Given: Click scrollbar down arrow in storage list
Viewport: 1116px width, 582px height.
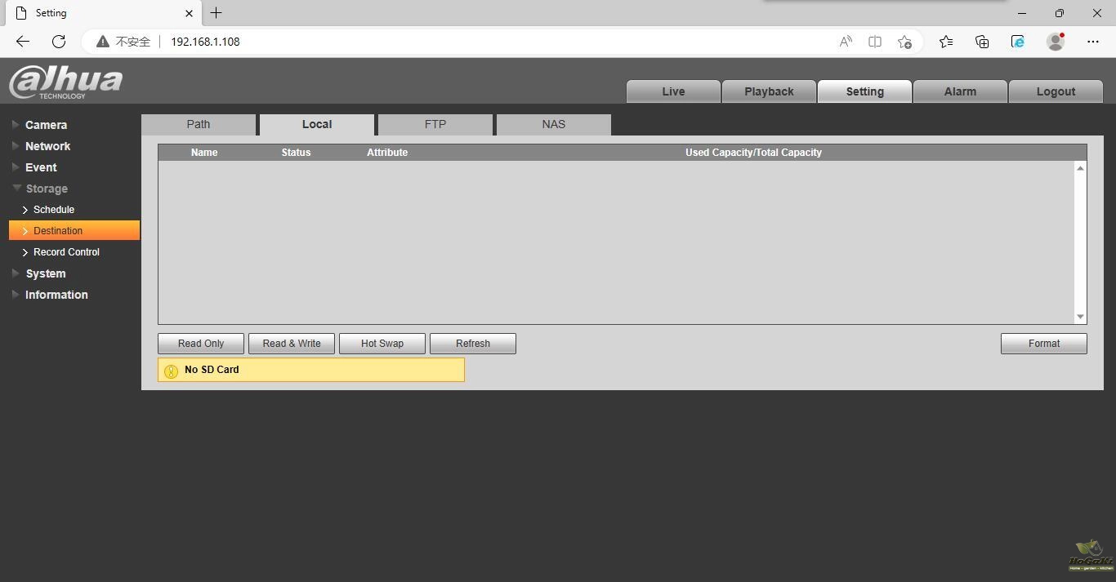Looking at the screenshot, I should click(x=1080, y=317).
